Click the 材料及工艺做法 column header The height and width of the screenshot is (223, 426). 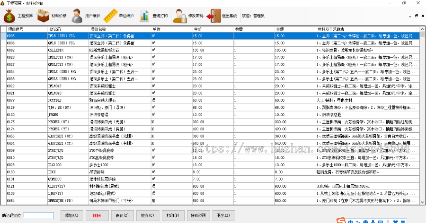coord(368,29)
